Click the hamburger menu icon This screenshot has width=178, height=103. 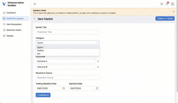click(35, 4)
